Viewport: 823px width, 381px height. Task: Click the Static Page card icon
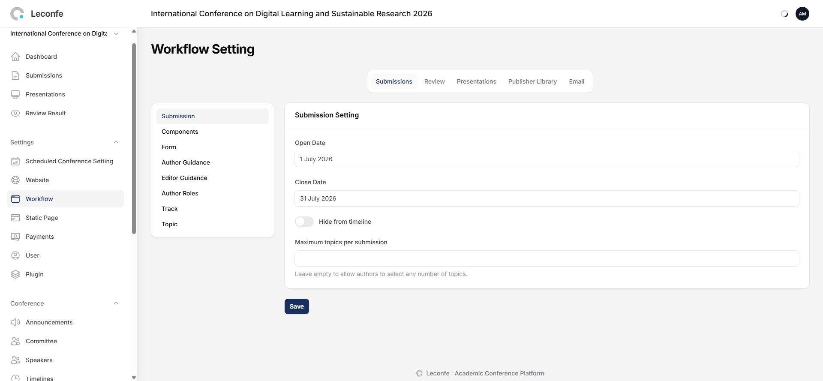click(15, 218)
